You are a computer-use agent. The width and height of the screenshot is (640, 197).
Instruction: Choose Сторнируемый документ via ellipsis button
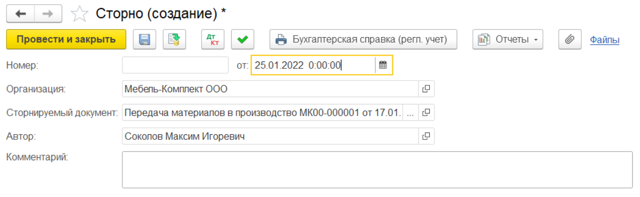click(x=410, y=113)
